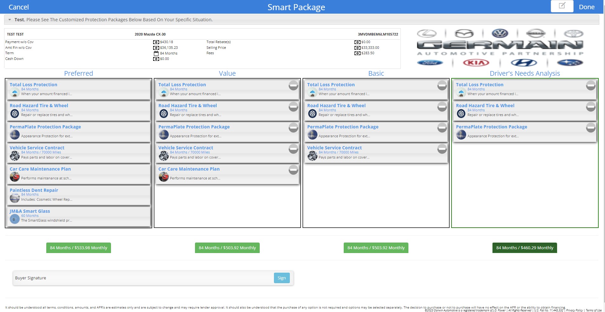Click Road Hazard tire icon in Value column
The height and width of the screenshot is (312, 605).
pyautogui.click(x=164, y=113)
